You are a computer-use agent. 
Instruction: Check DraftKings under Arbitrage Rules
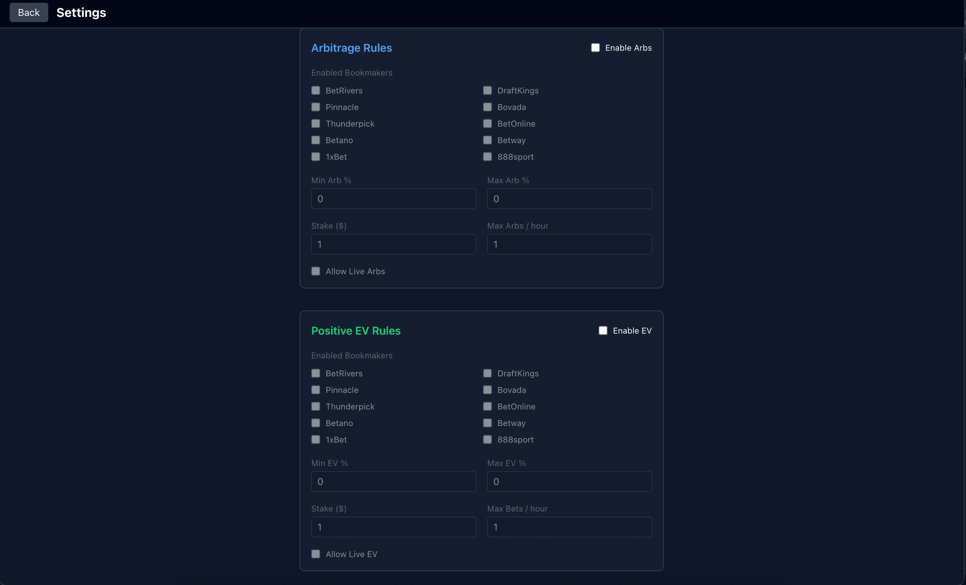(x=487, y=90)
